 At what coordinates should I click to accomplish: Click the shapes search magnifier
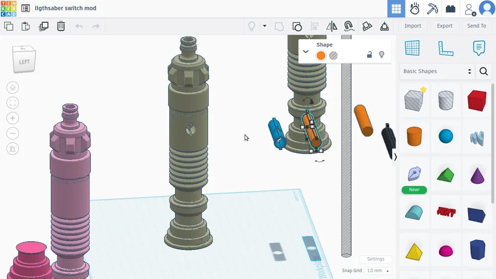click(483, 71)
